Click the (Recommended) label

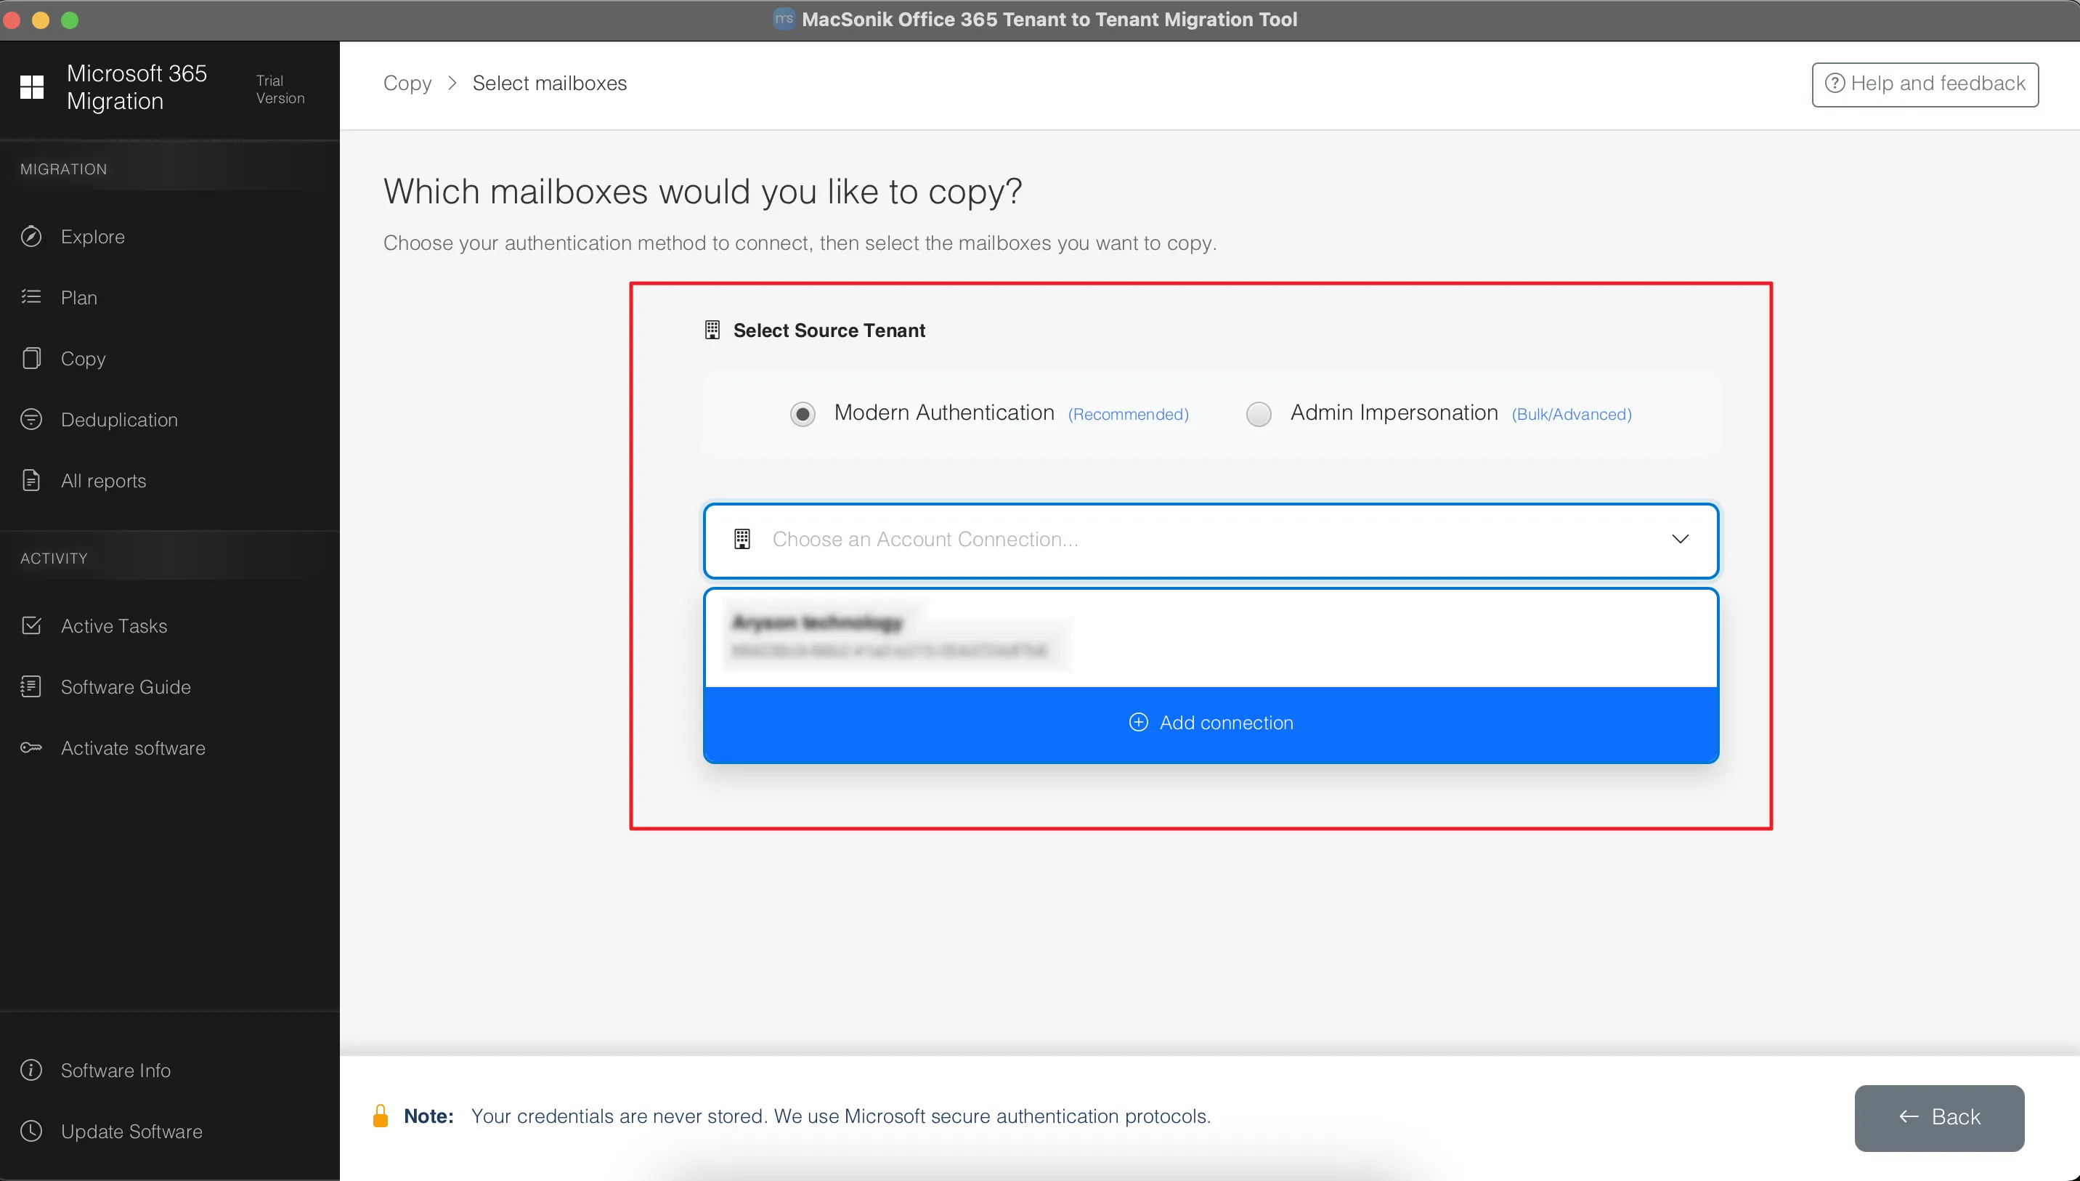(1128, 415)
